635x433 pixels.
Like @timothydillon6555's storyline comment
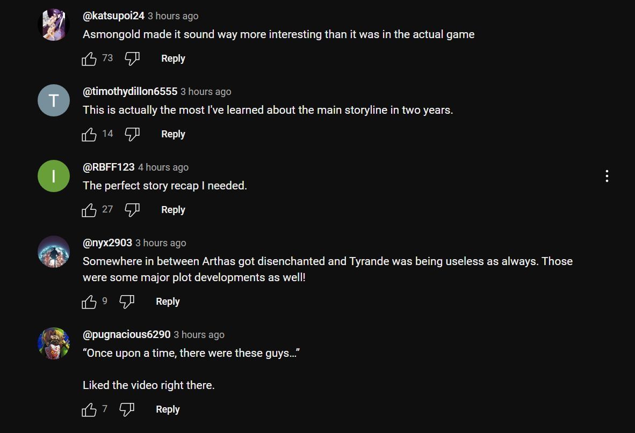[x=89, y=135]
